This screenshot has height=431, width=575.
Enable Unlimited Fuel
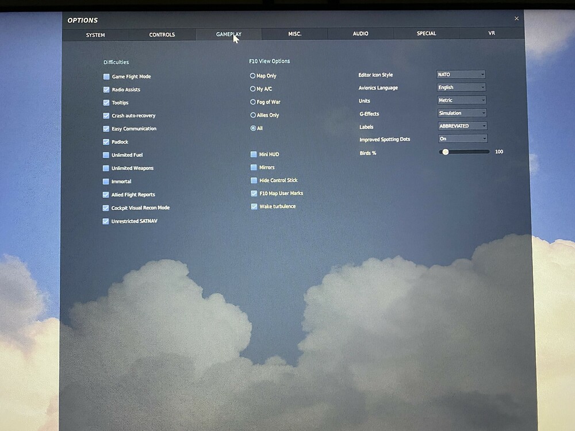pyautogui.click(x=106, y=155)
